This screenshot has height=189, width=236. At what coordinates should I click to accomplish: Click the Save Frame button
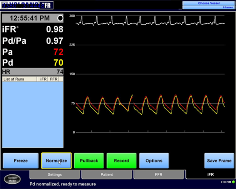point(219,160)
